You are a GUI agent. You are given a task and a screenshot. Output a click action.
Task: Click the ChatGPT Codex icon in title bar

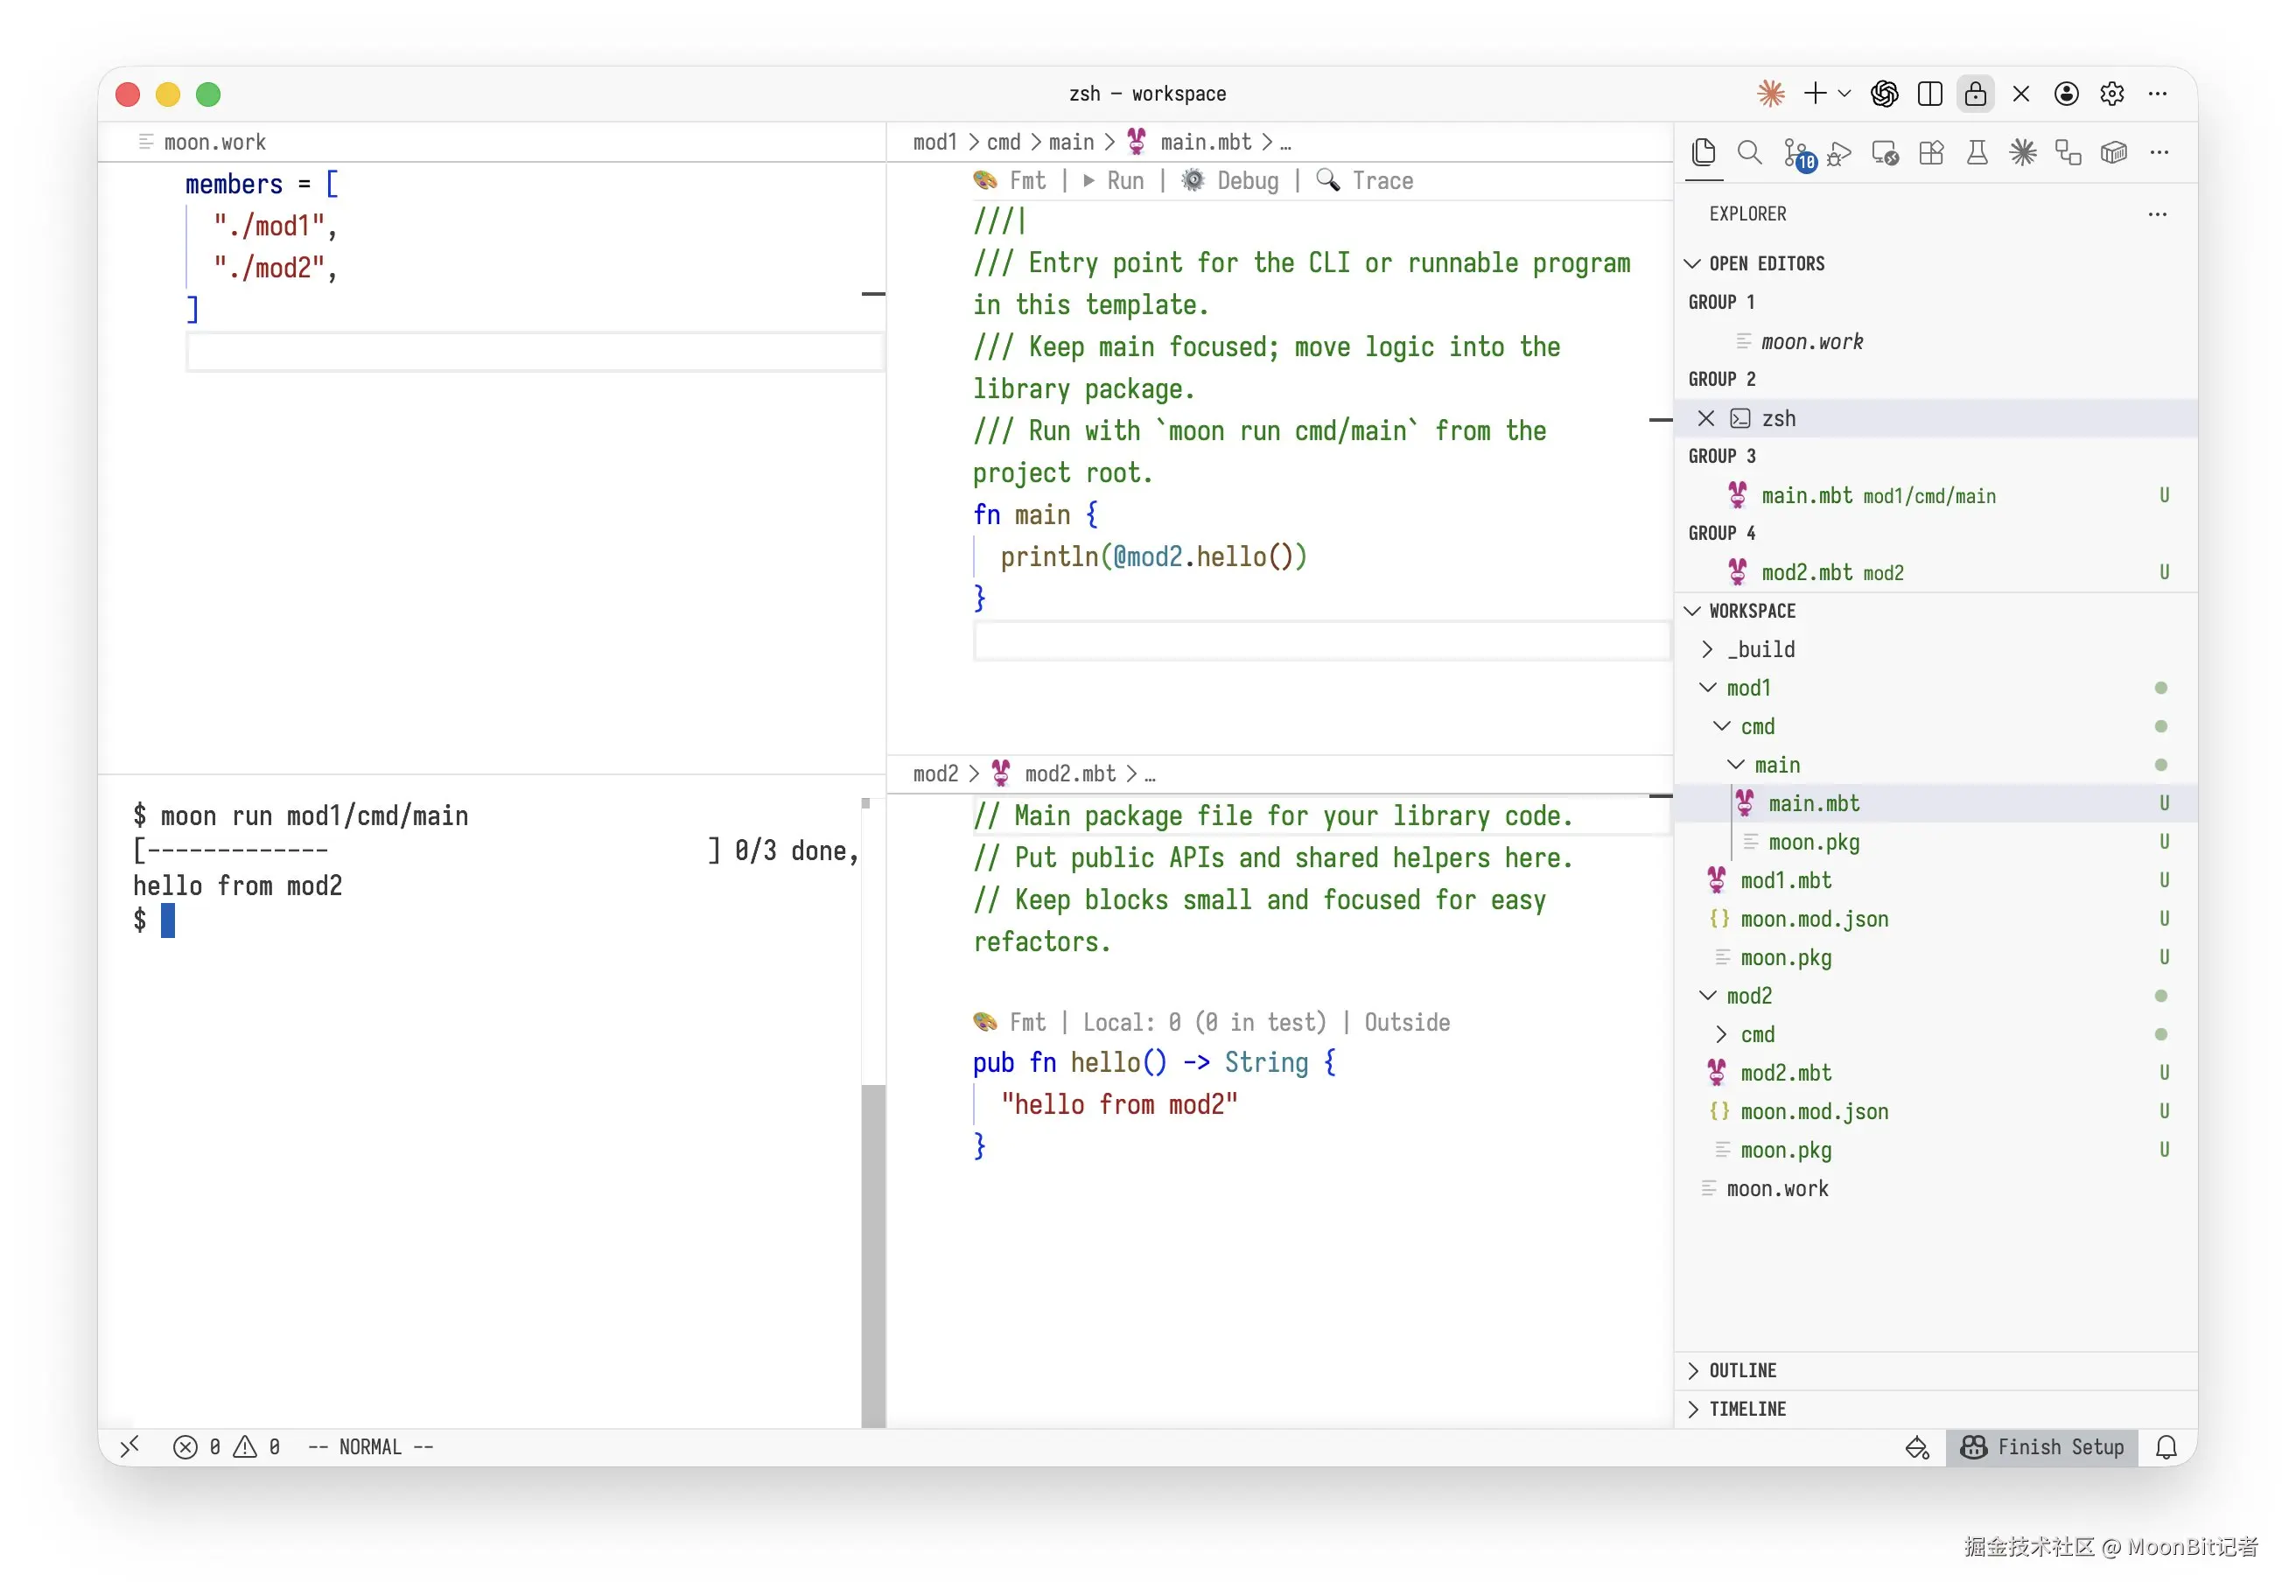[1884, 94]
